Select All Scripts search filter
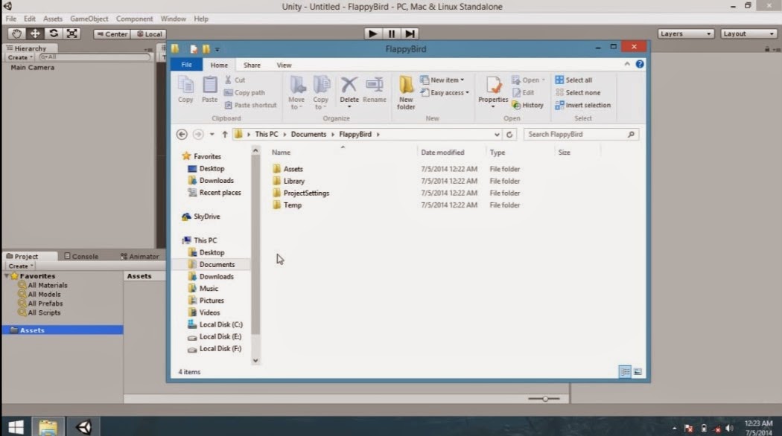The width and height of the screenshot is (782, 436). [39, 312]
